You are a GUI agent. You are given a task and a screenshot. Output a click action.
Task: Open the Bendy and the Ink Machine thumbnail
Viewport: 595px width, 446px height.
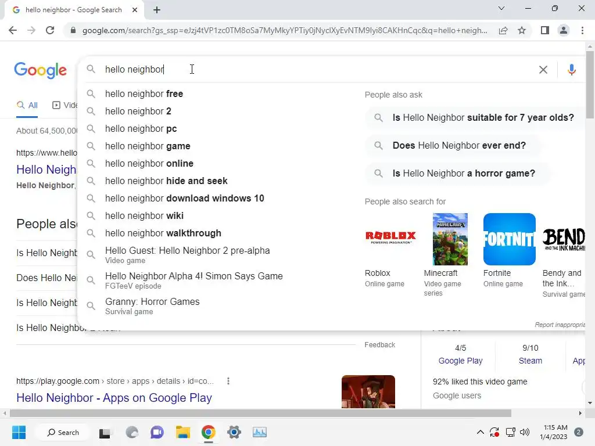click(x=564, y=239)
